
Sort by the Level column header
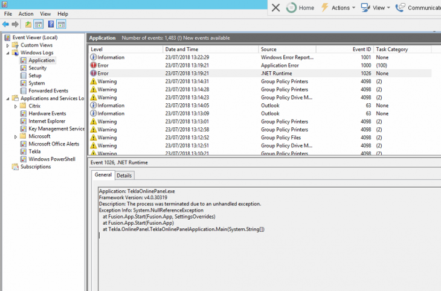point(126,49)
